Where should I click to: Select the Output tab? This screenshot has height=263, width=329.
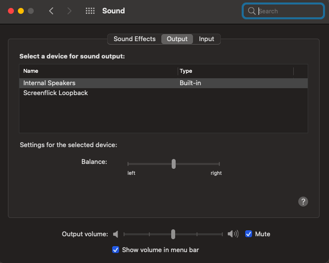(x=177, y=39)
